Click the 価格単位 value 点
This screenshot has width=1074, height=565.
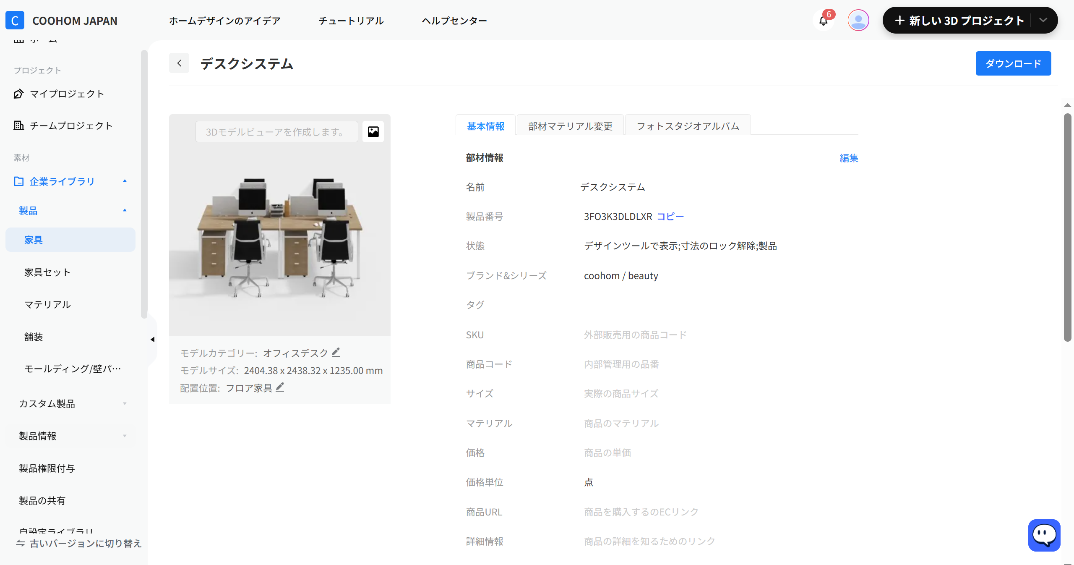(x=589, y=482)
